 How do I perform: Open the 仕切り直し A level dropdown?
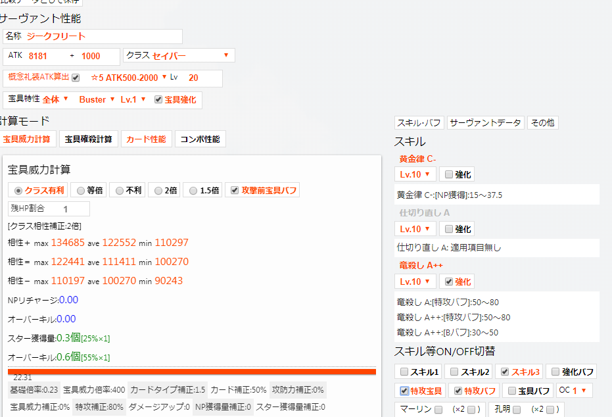[415, 229]
